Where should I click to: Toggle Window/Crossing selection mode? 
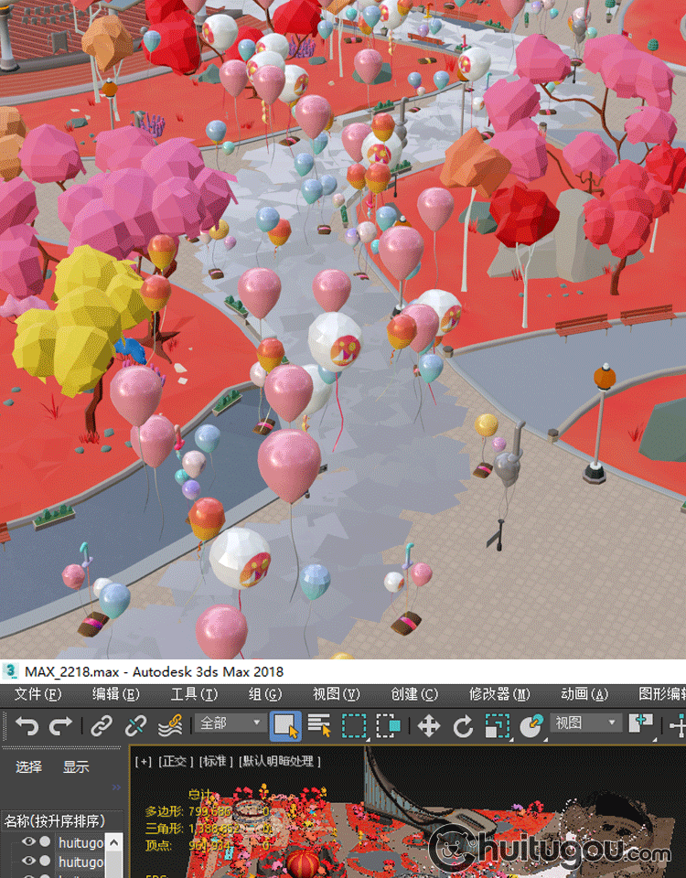(x=389, y=726)
